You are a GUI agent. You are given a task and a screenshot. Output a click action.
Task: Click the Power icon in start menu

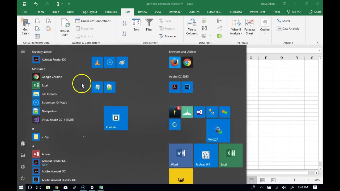23,178
